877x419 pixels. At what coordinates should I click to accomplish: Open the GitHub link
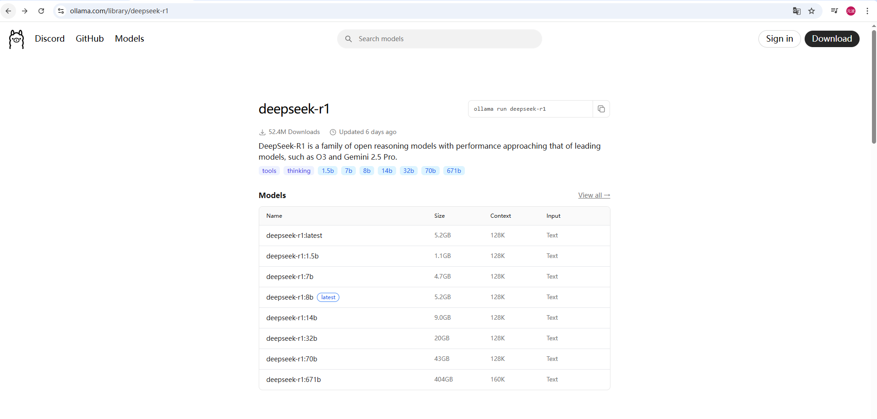(x=90, y=39)
